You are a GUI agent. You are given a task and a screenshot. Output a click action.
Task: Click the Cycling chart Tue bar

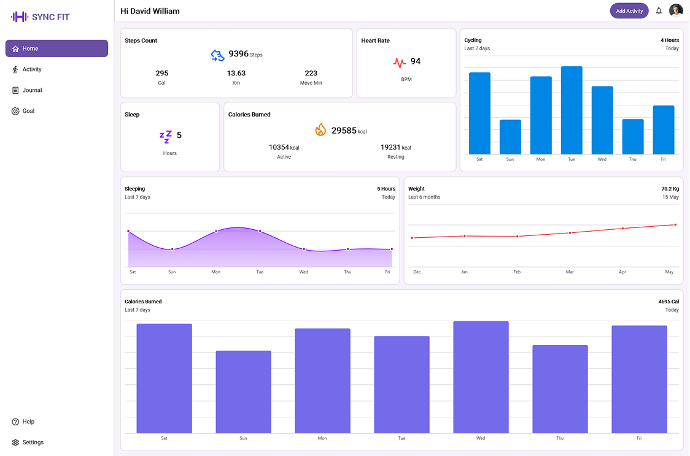coord(572,110)
